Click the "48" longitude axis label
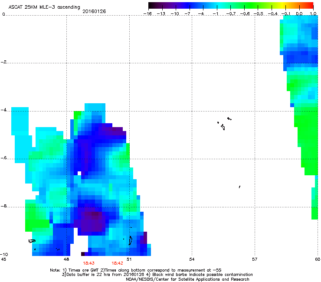The image size is (321, 282). point(66,259)
